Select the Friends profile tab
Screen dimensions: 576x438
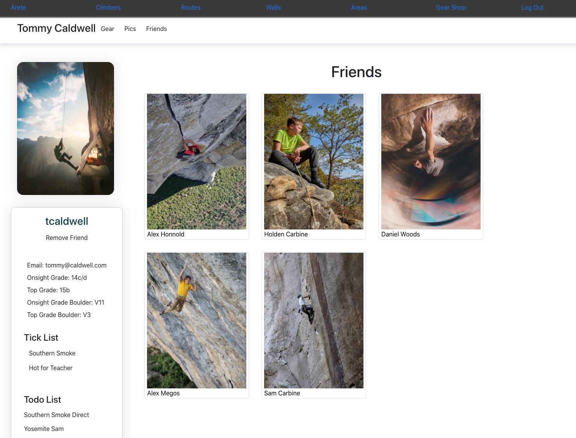(156, 29)
